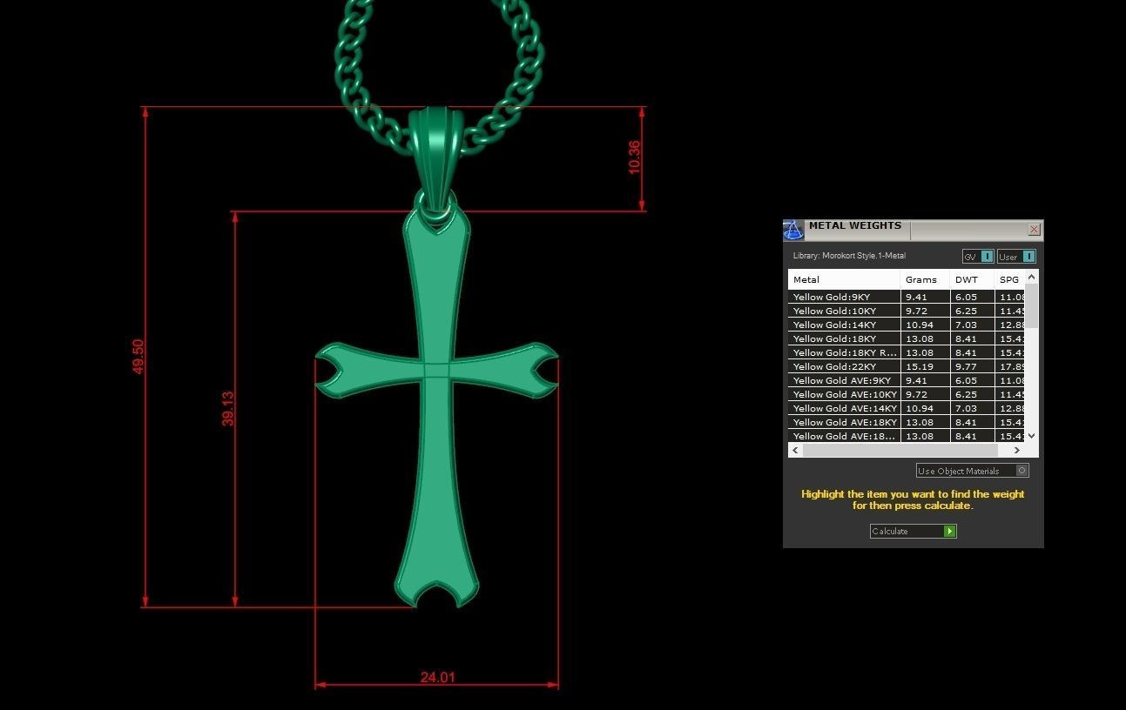1126x710 pixels.
Task: Select the Yellow Gold:18KY R... row
Action: [x=906, y=352]
